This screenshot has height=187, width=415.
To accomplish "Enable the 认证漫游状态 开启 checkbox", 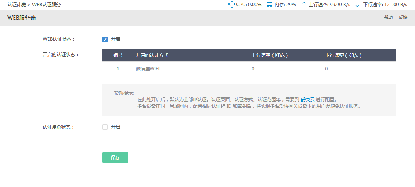I will point(105,127).
